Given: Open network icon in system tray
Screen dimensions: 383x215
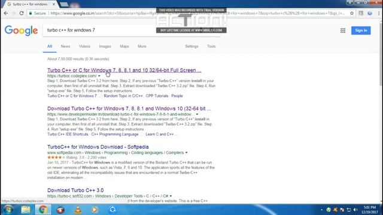Looking at the screenshot, I should pos(349,210).
